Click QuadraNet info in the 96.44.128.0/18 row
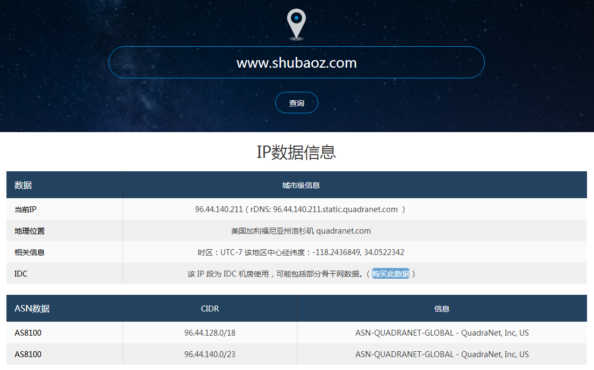This screenshot has height=370, width=594. (442, 333)
